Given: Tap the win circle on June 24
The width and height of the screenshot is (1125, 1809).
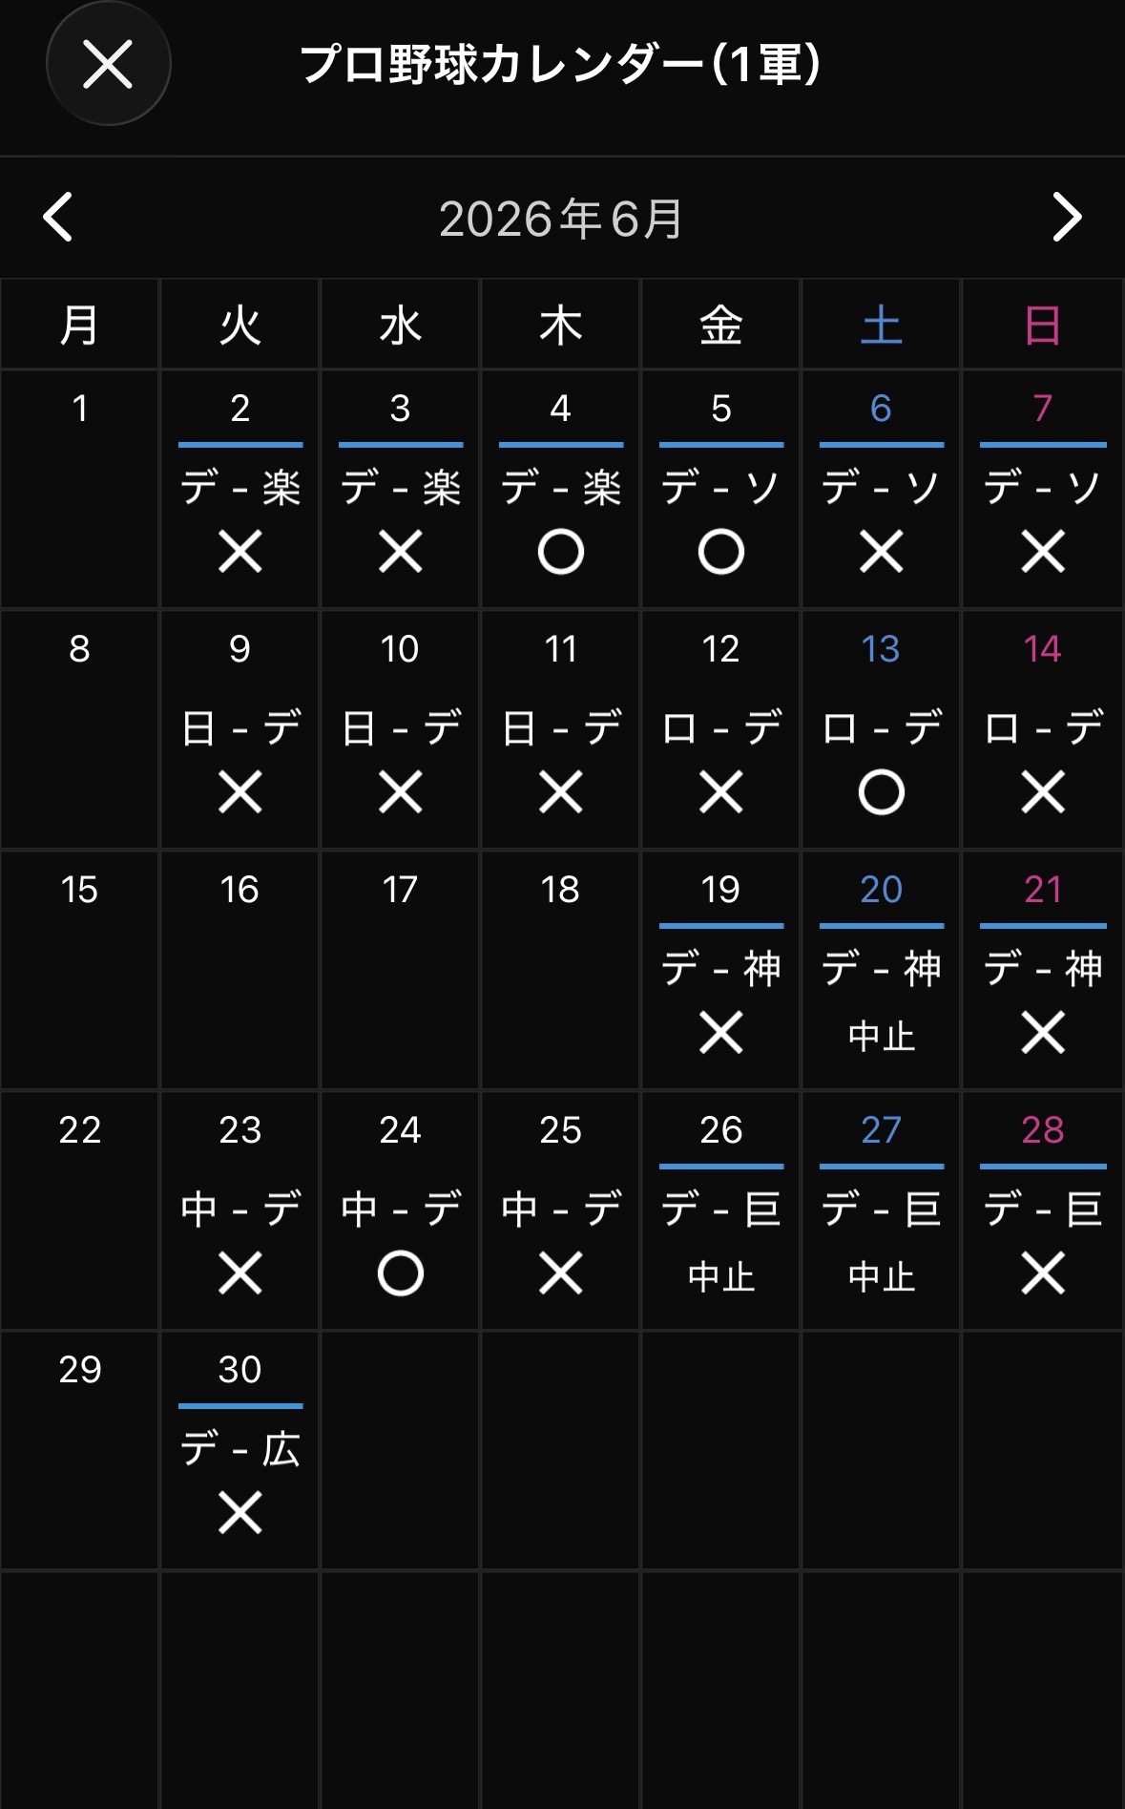Looking at the screenshot, I should 400,1273.
